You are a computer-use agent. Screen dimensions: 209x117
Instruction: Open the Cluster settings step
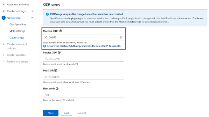(x=16, y=11)
